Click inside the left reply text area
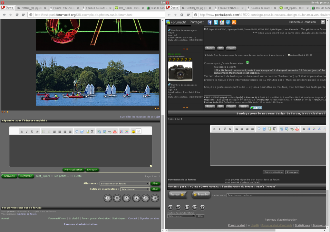Image resolution: width=330 pixels, height=232 pixels. click(80, 151)
